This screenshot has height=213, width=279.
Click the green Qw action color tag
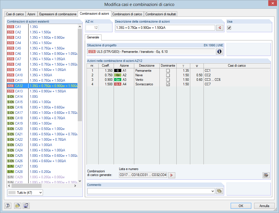click(x=118, y=80)
